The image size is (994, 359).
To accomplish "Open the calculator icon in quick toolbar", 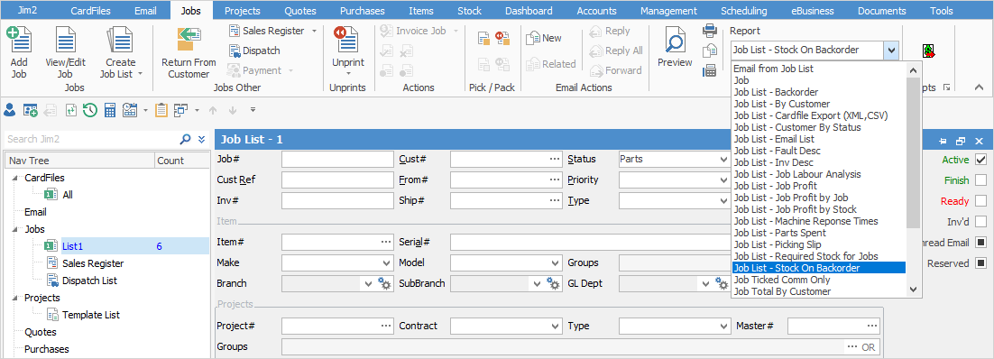I will (110, 110).
